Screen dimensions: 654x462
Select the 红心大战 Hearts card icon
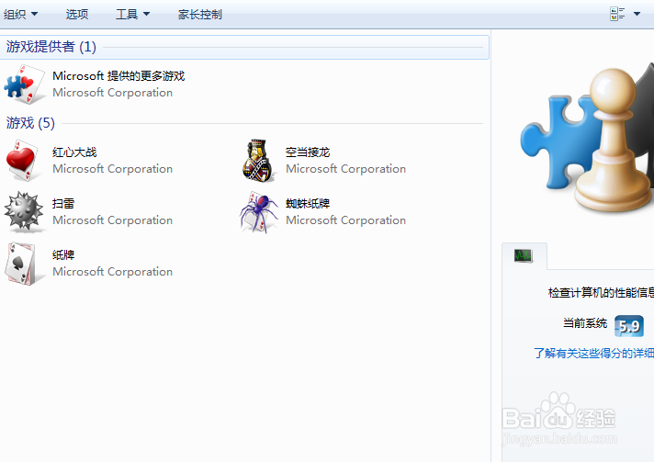[x=23, y=161]
